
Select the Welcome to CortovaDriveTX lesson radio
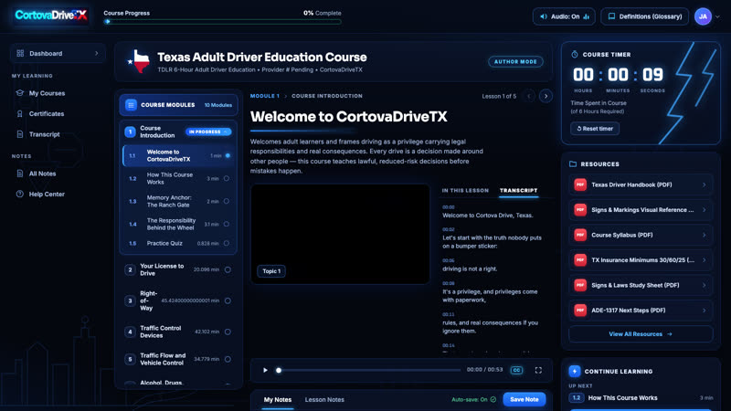click(228, 155)
